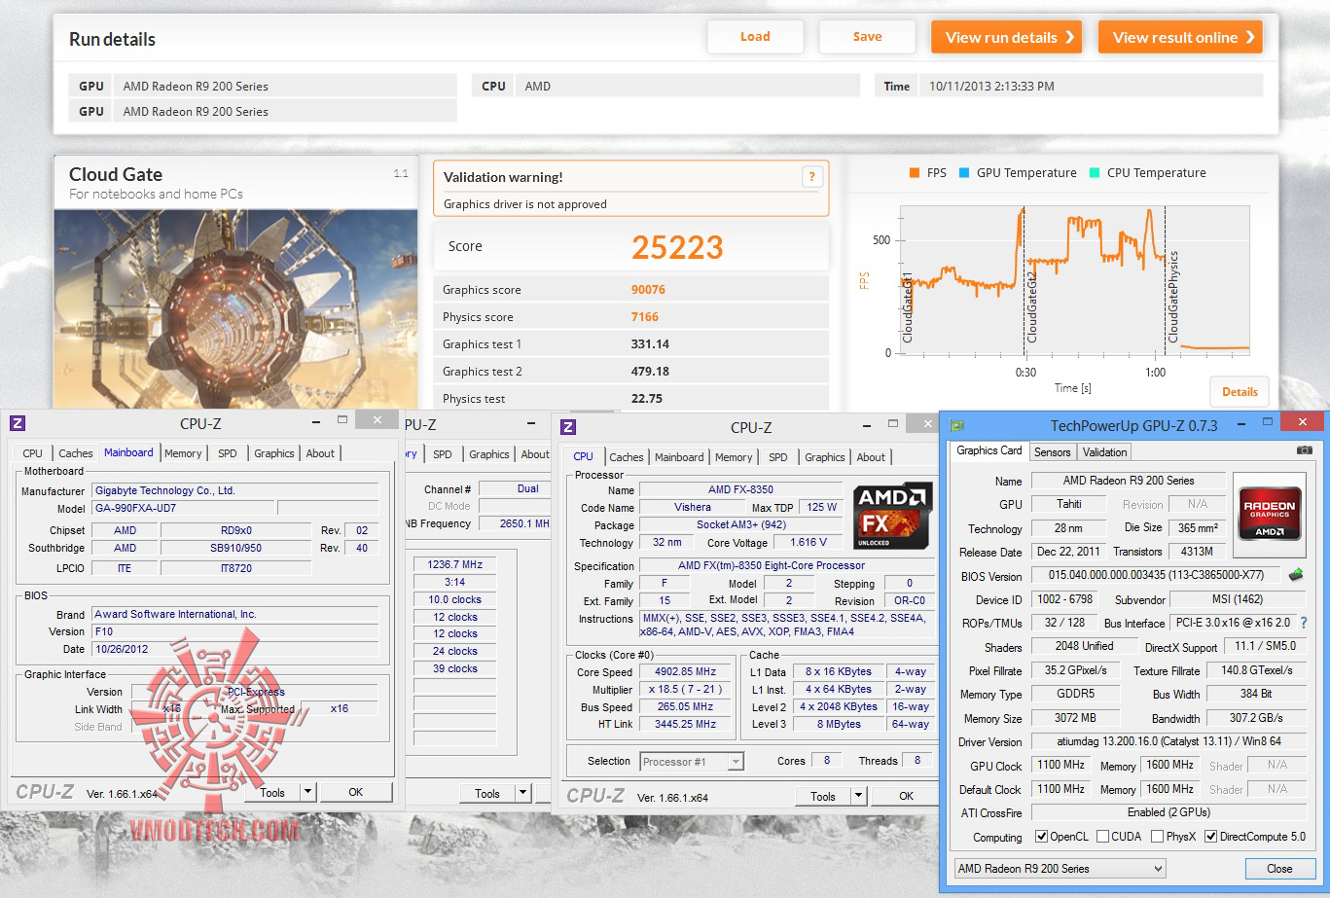The height and width of the screenshot is (898, 1330).
Task: Click the motherboard Model field 'GA-990FXA-UD7'
Action: pyautogui.click(x=183, y=508)
